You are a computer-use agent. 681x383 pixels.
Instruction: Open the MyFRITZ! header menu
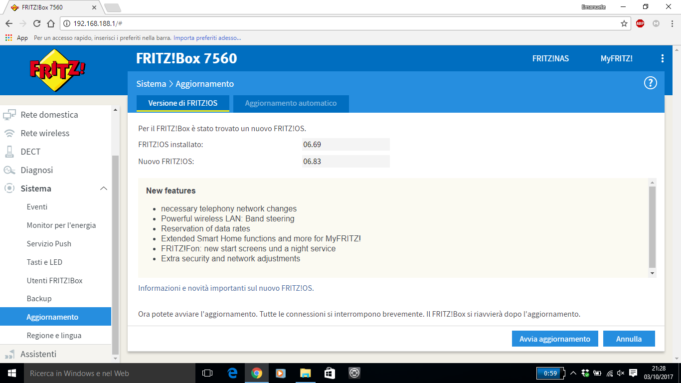coord(617,58)
